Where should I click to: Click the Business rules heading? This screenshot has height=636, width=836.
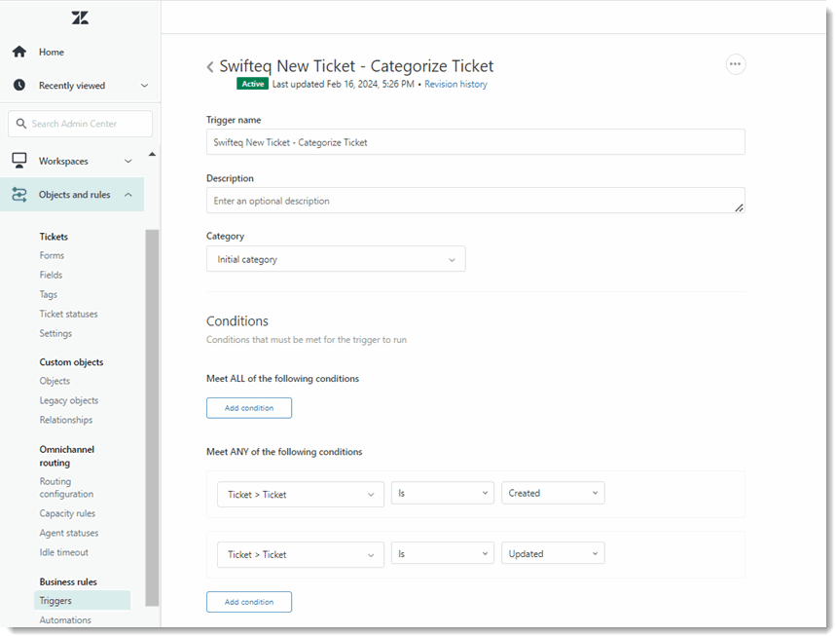point(68,581)
